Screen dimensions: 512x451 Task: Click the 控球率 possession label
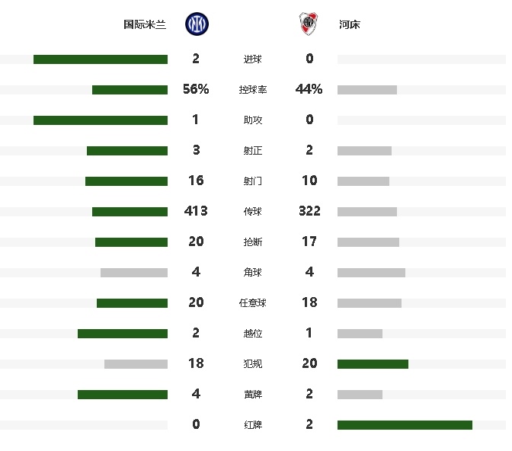click(253, 89)
